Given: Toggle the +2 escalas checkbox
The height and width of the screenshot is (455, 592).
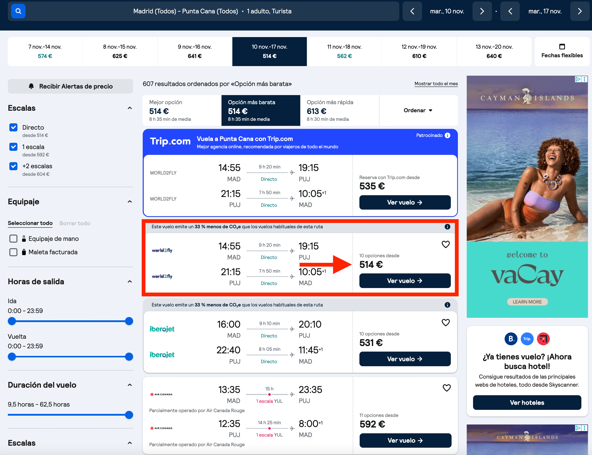Looking at the screenshot, I should click(x=13, y=166).
